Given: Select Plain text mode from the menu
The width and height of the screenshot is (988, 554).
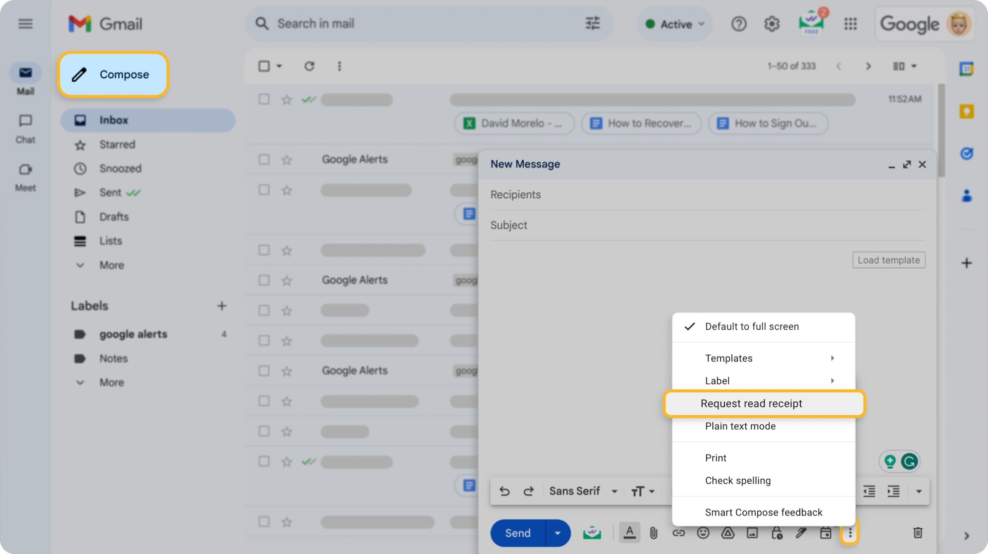Looking at the screenshot, I should 740,426.
